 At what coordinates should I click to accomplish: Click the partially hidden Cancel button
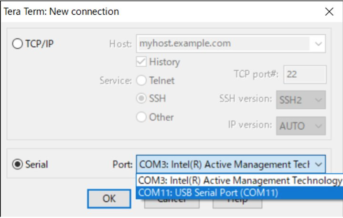(171, 203)
